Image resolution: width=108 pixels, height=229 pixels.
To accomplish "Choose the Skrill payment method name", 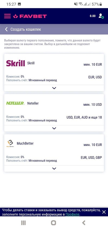I will point(31,63).
